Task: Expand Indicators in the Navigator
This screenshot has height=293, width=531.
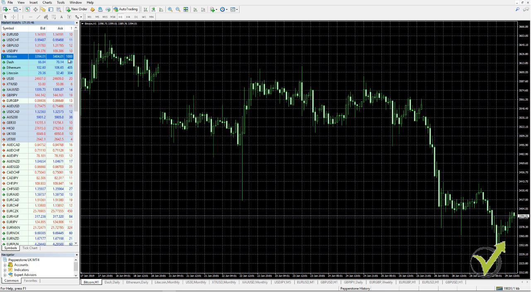Action: click(5, 270)
